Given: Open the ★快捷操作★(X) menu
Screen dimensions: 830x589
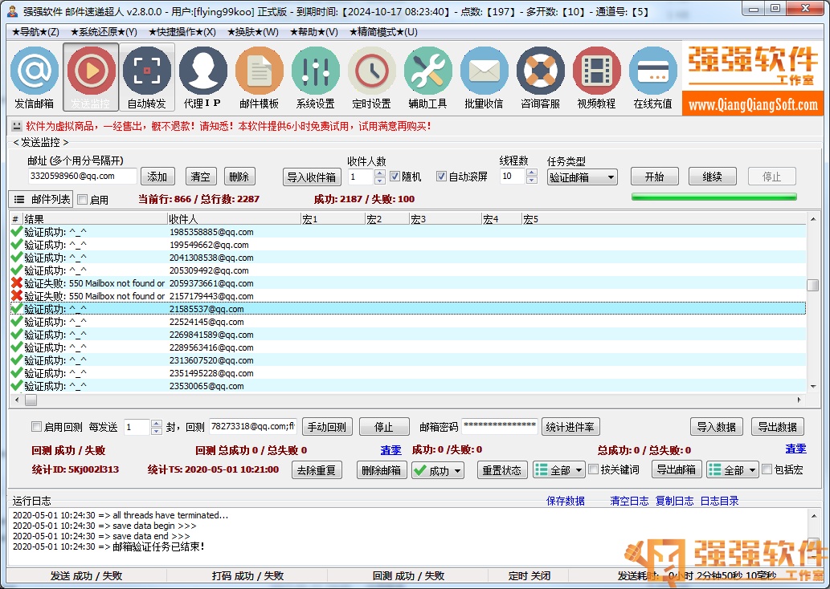Looking at the screenshot, I should [x=182, y=32].
